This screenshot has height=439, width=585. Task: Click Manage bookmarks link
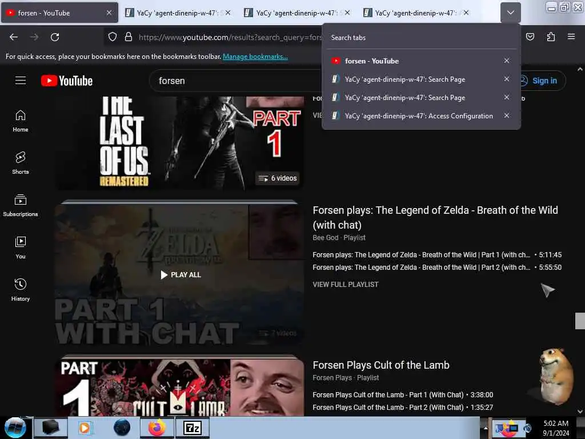coord(255,57)
